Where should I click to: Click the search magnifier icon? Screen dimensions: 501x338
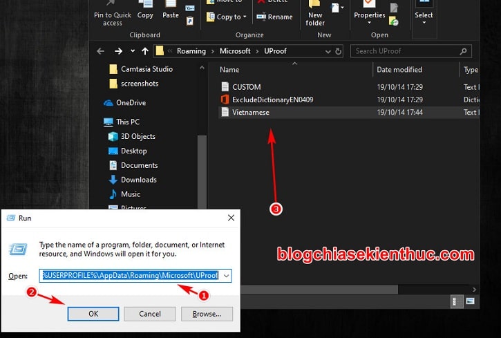[x=463, y=51]
